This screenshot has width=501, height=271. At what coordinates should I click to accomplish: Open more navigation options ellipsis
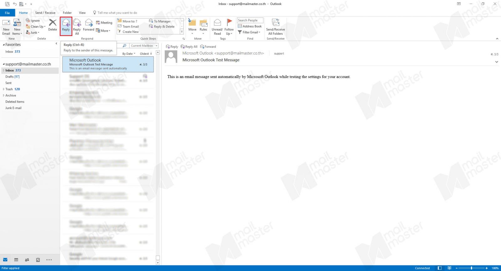(x=49, y=260)
